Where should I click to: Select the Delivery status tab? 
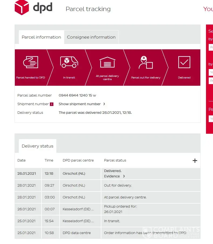point(37,146)
